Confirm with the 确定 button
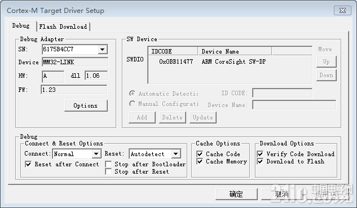The height and width of the screenshot is (208, 357). click(x=236, y=194)
